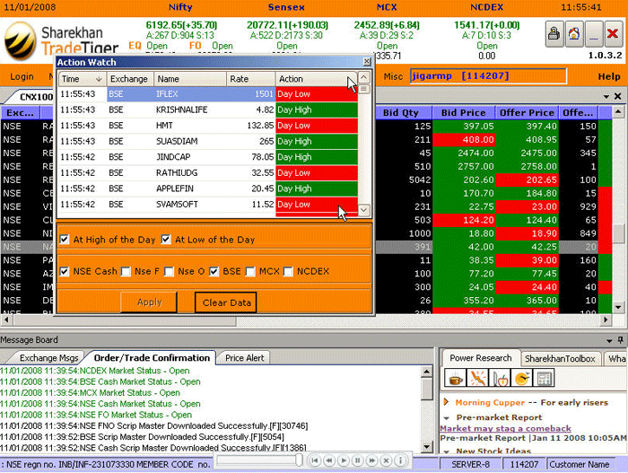Click the jigarmp user ID field
This screenshot has width=628, height=473.
[488, 75]
